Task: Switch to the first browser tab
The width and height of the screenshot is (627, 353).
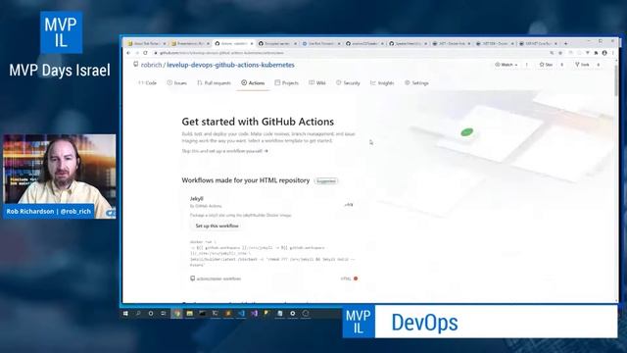Action: pos(146,43)
